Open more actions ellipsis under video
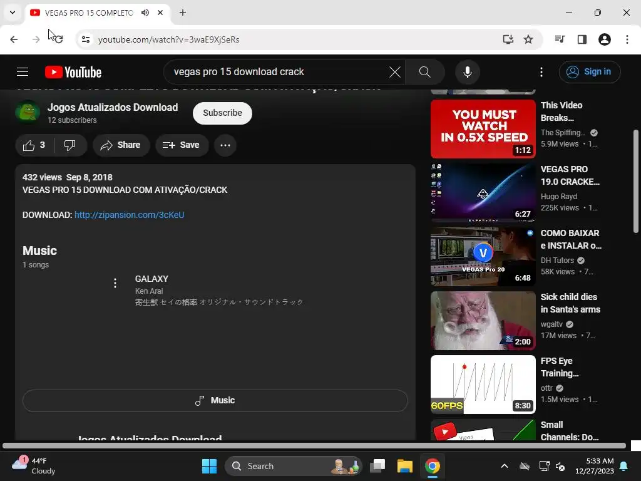641x481 pixels. pos(225,145)
